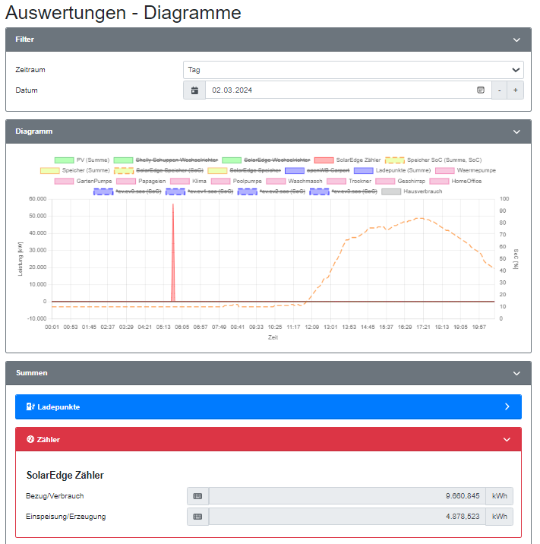Toggle ev3 soc (SoC) legend entry
The width and height of the screenshot is (540, 544).
pyautogui.click(x=343, y=191)
